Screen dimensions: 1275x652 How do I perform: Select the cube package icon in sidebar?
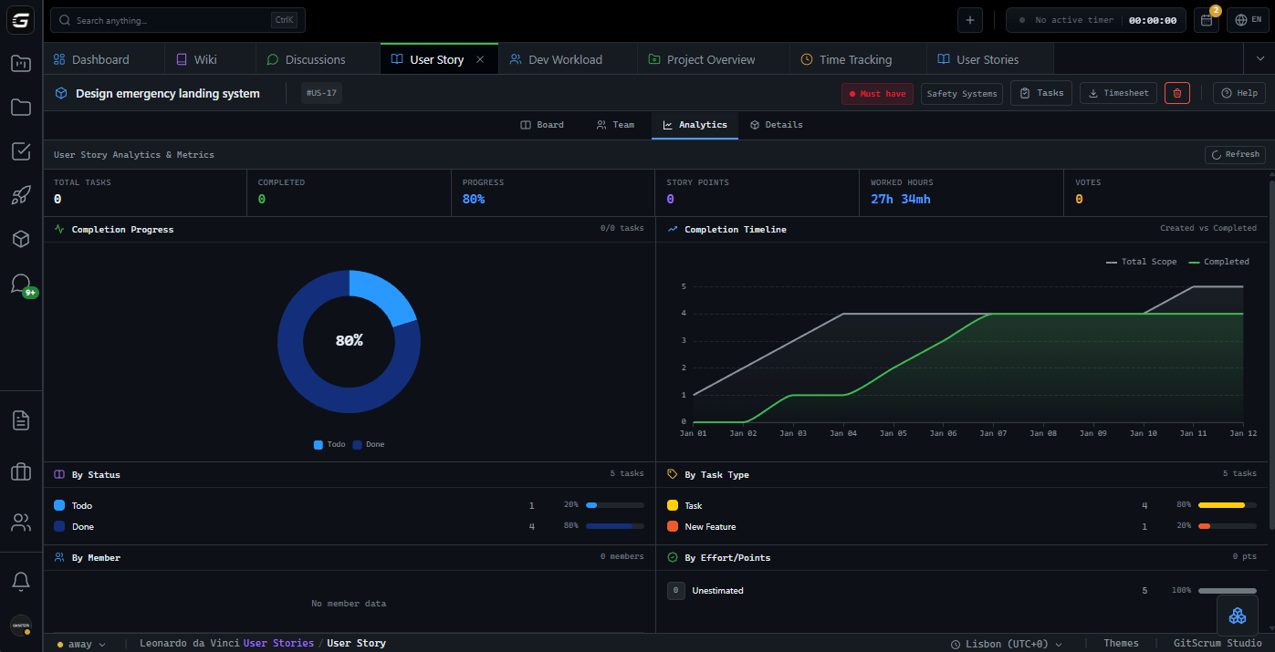20,239
